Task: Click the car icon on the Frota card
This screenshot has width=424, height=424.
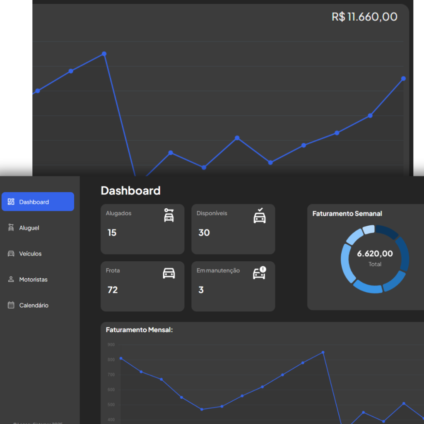Action: pyautogui.click(x=169, y=273)
